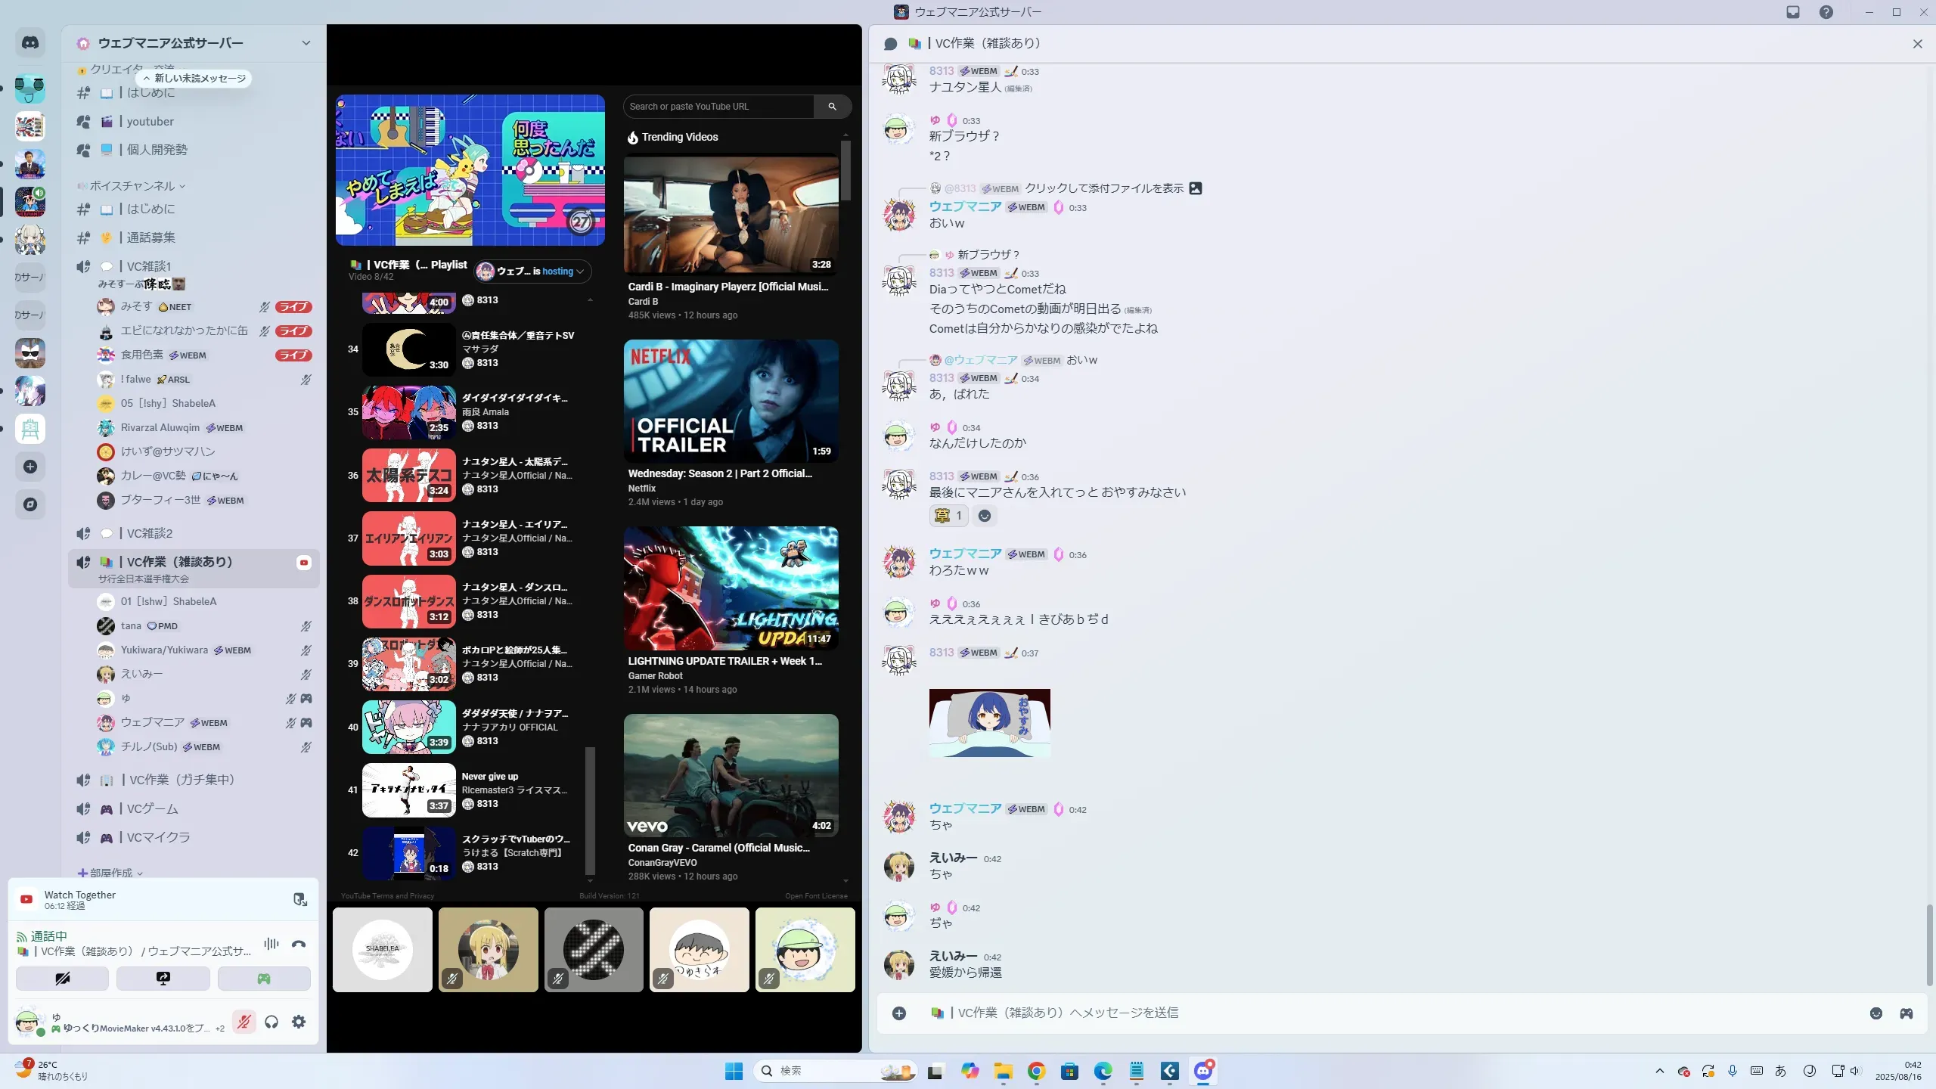Viewport: 1936px width, 1089px height.
Task: Unmute the microphone toggle
Action: (x=244, y=1022)
